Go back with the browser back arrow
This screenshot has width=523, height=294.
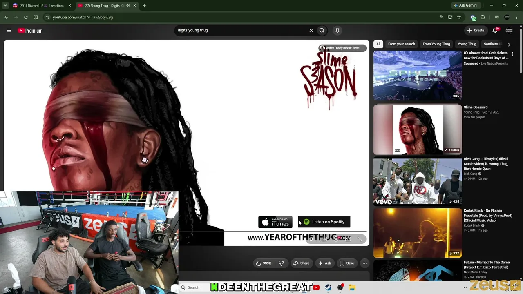click(6, 17)
